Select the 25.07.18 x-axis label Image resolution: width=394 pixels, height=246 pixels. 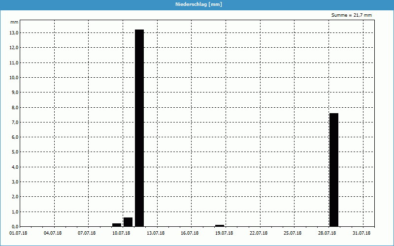(293, 233)
